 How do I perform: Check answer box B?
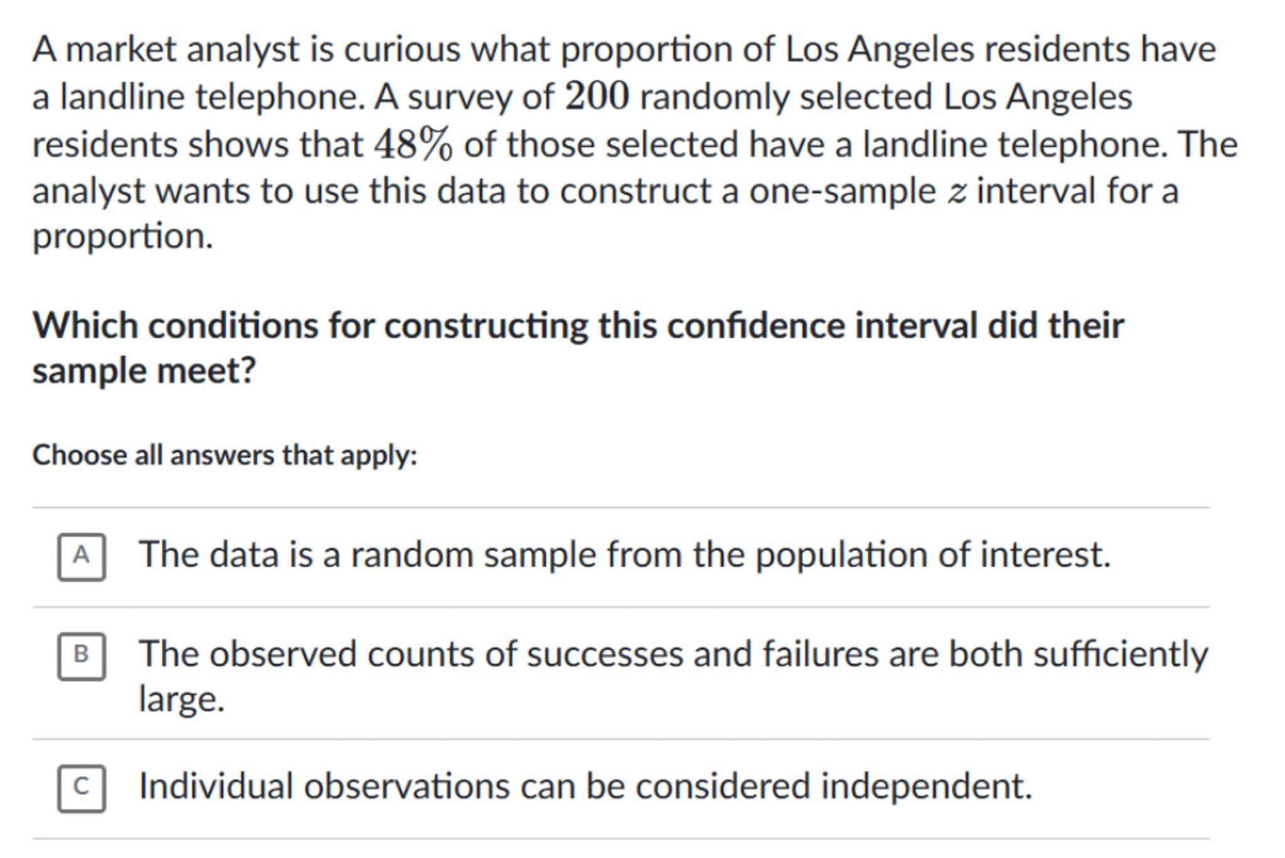(x=82, y=656)
